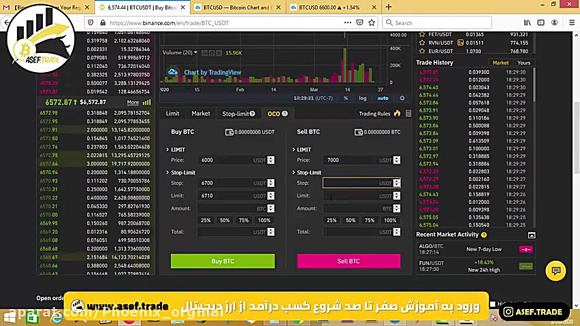Image resolution: width=580 pixels, height=326 pixels.
Task: Click More link in order book
Action: [133, 103]
